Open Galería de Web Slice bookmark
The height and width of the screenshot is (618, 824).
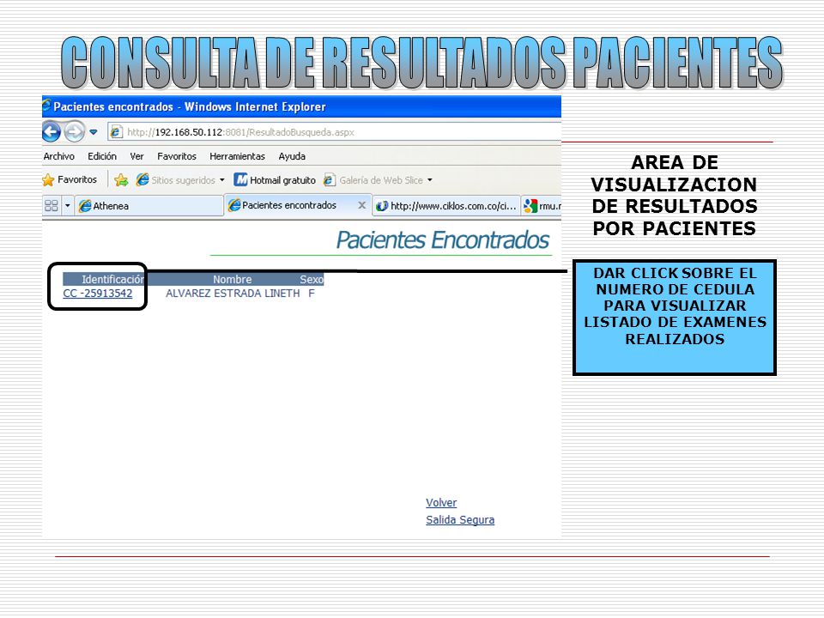click(373, 179)
